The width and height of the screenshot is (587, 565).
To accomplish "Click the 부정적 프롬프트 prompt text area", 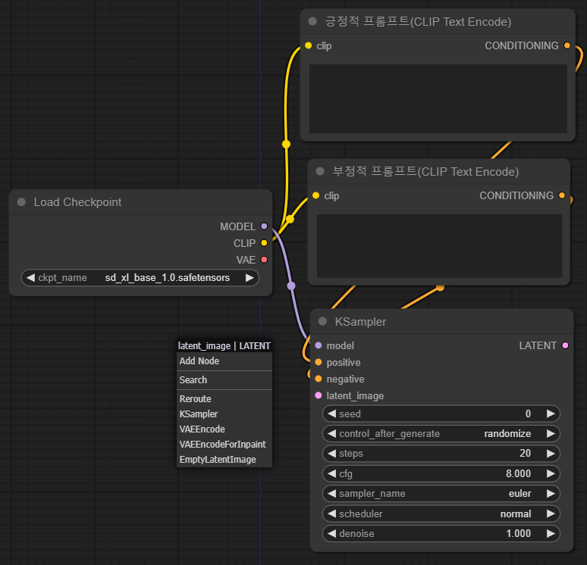I will [440, 245].
